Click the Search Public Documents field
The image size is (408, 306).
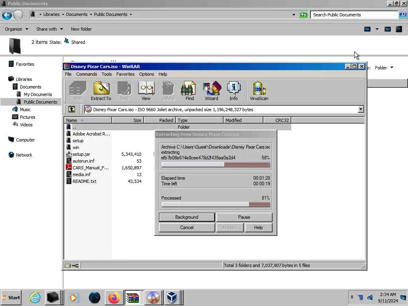coord(354,15)
